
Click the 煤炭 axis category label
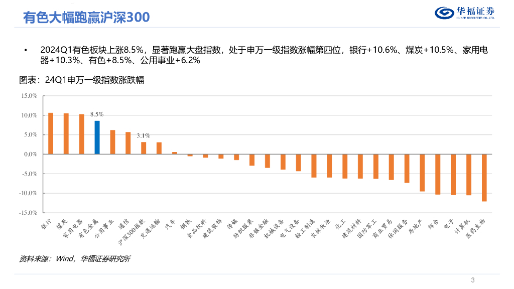(62, 224)
